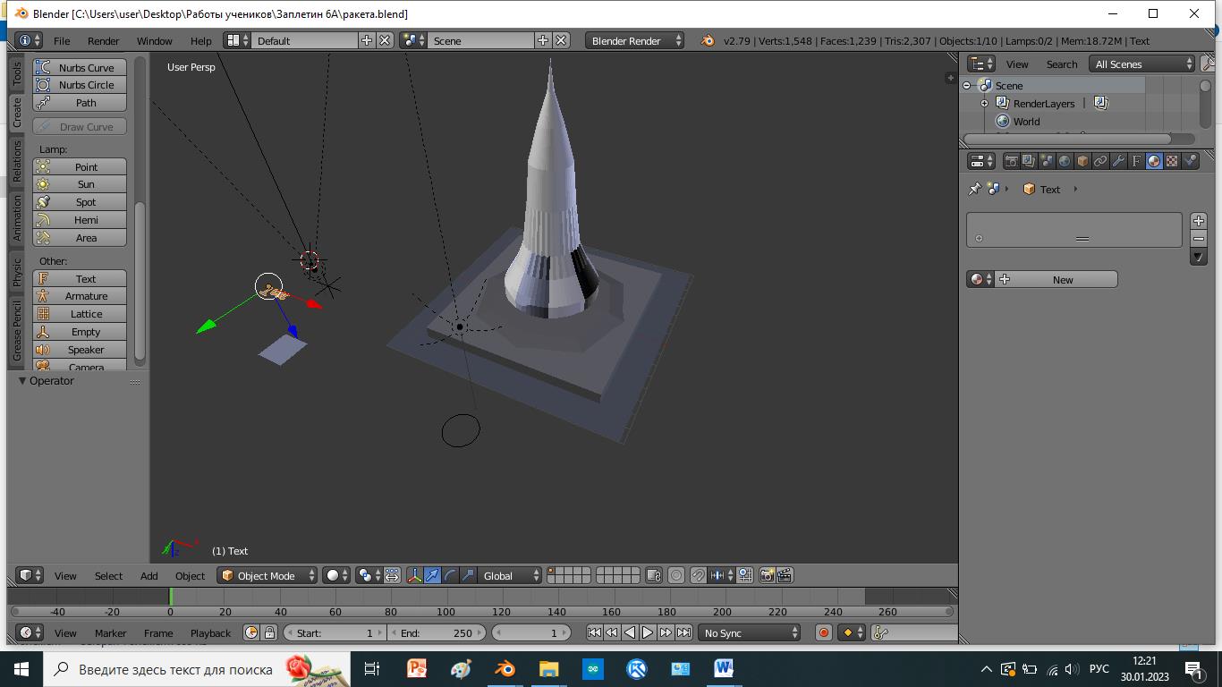Click the OpenGL render image camera icon
This screenshot has height=687, width=1222.
point(767,575)
